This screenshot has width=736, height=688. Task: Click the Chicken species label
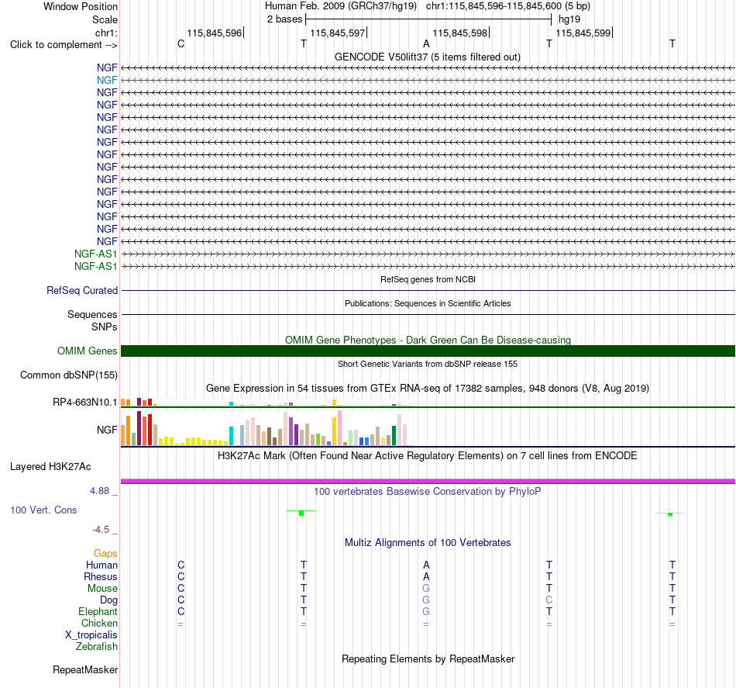pos(99,623)
